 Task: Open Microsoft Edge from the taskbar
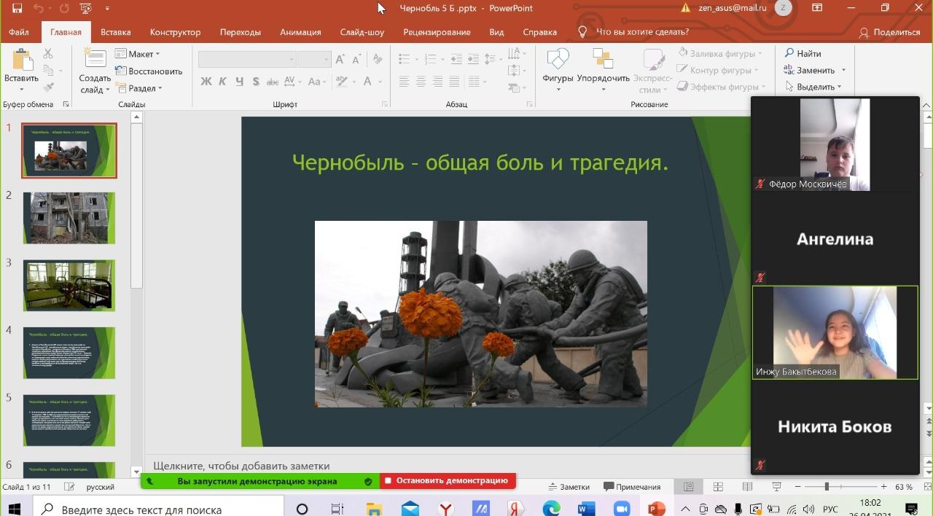(x=551, y=509)
